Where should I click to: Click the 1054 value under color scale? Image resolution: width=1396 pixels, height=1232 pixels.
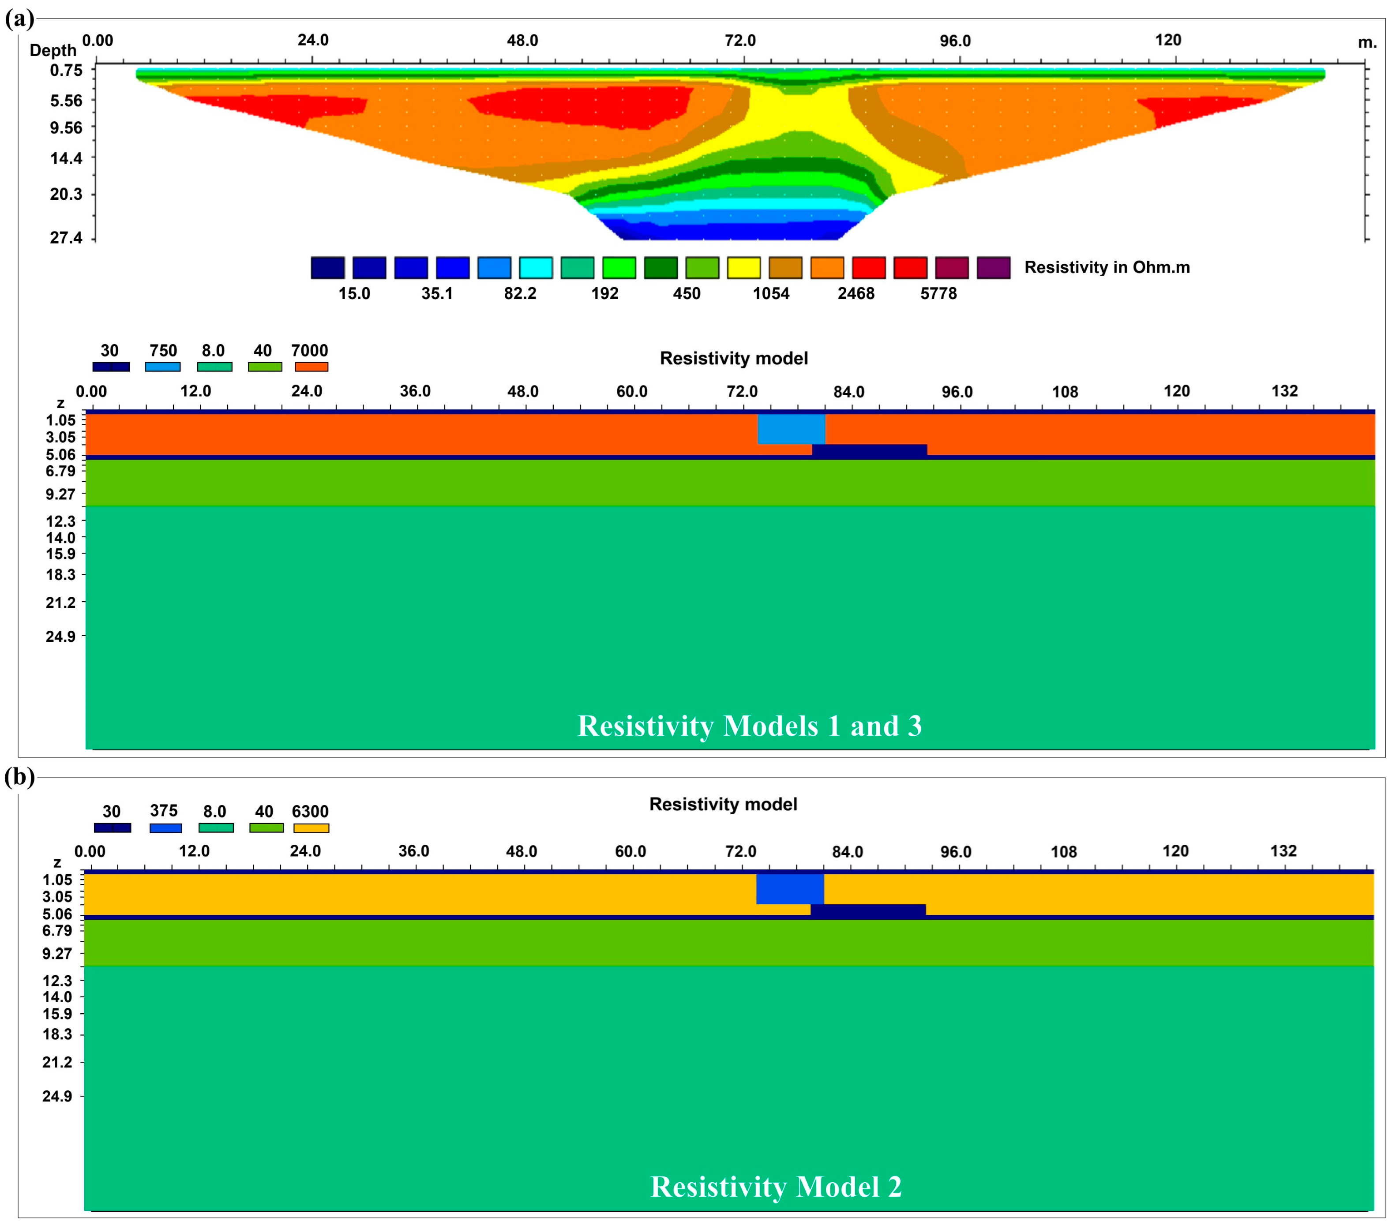pos(771,294)
